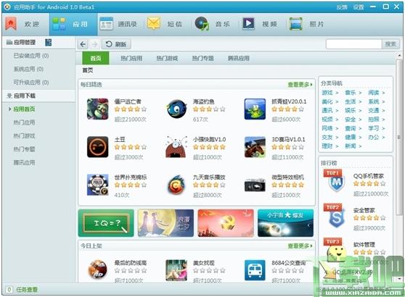Click the back arrow navigation button
This screenshot has width=405, height=297.
tap(83, 44)
